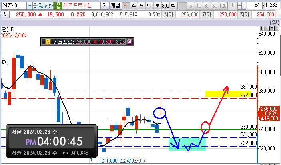Click the 281,000 price line label
The width and height of the screenshot is (281, 165).
(x=249, y=87)
